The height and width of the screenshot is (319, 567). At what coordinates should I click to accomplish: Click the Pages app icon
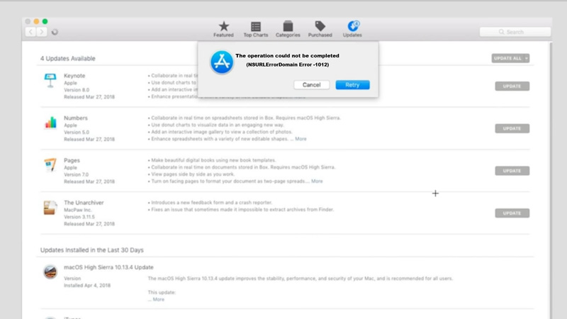coord(50,165)
